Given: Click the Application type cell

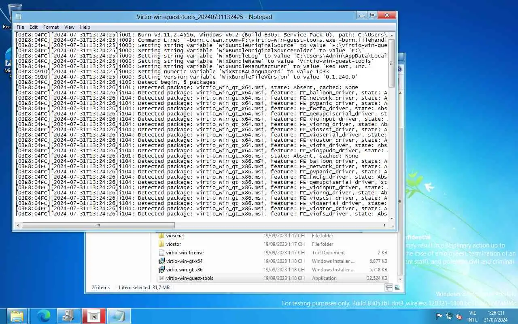Looking at the screenshot, I should (324, 278).
